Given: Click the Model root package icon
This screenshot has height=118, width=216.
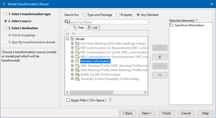Looking at the screenshot, I should 72,39.
